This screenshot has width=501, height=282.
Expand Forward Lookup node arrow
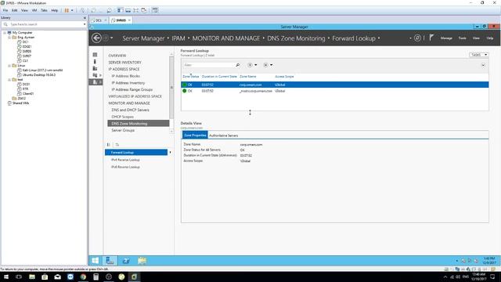pos(170,153)
